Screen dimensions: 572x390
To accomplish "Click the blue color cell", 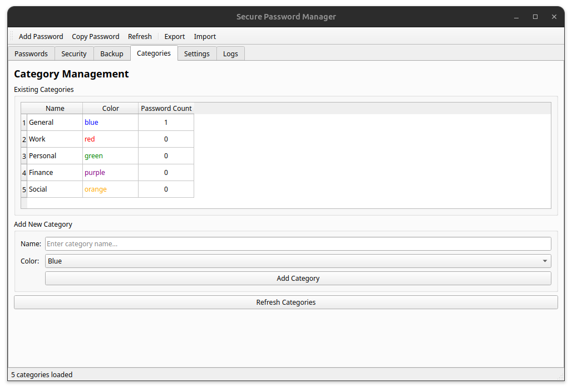I will pyautogui.click(x=110, y=123).
